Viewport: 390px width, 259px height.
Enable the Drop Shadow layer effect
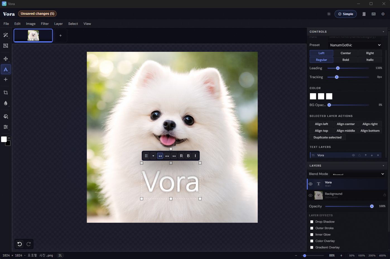click(x=312, y=222)
